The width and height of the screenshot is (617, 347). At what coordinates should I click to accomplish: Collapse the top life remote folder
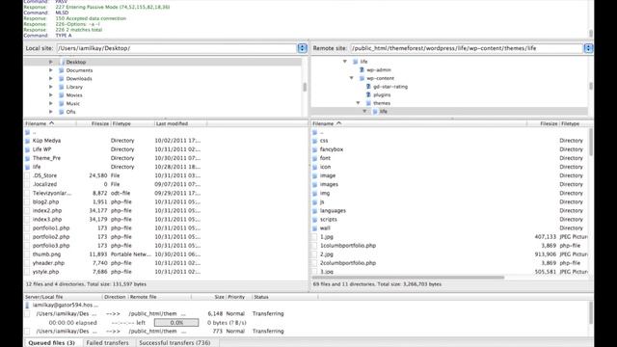(x=345, y=62)
